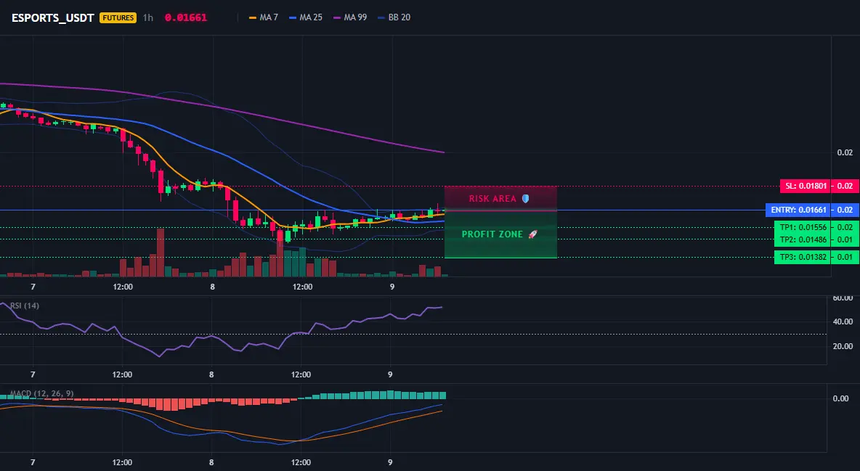Click the ENTRY: 0.01661 price label
Viewport: 860px width, 471px height.
[798, 210]
